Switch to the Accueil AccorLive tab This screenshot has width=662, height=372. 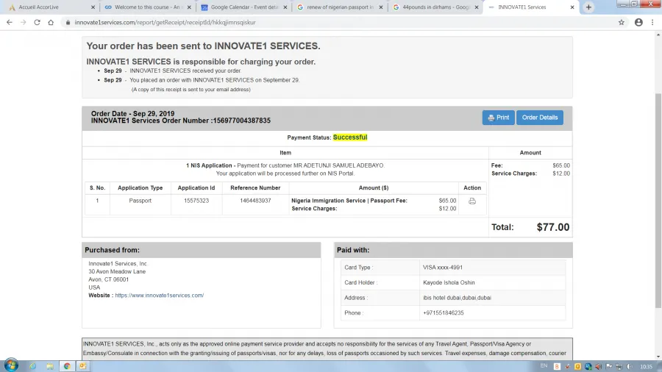point(49,7)
